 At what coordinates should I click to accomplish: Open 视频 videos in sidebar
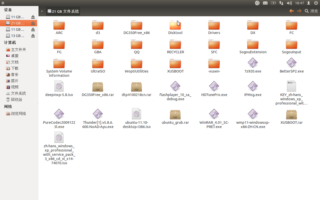(18, 87)
